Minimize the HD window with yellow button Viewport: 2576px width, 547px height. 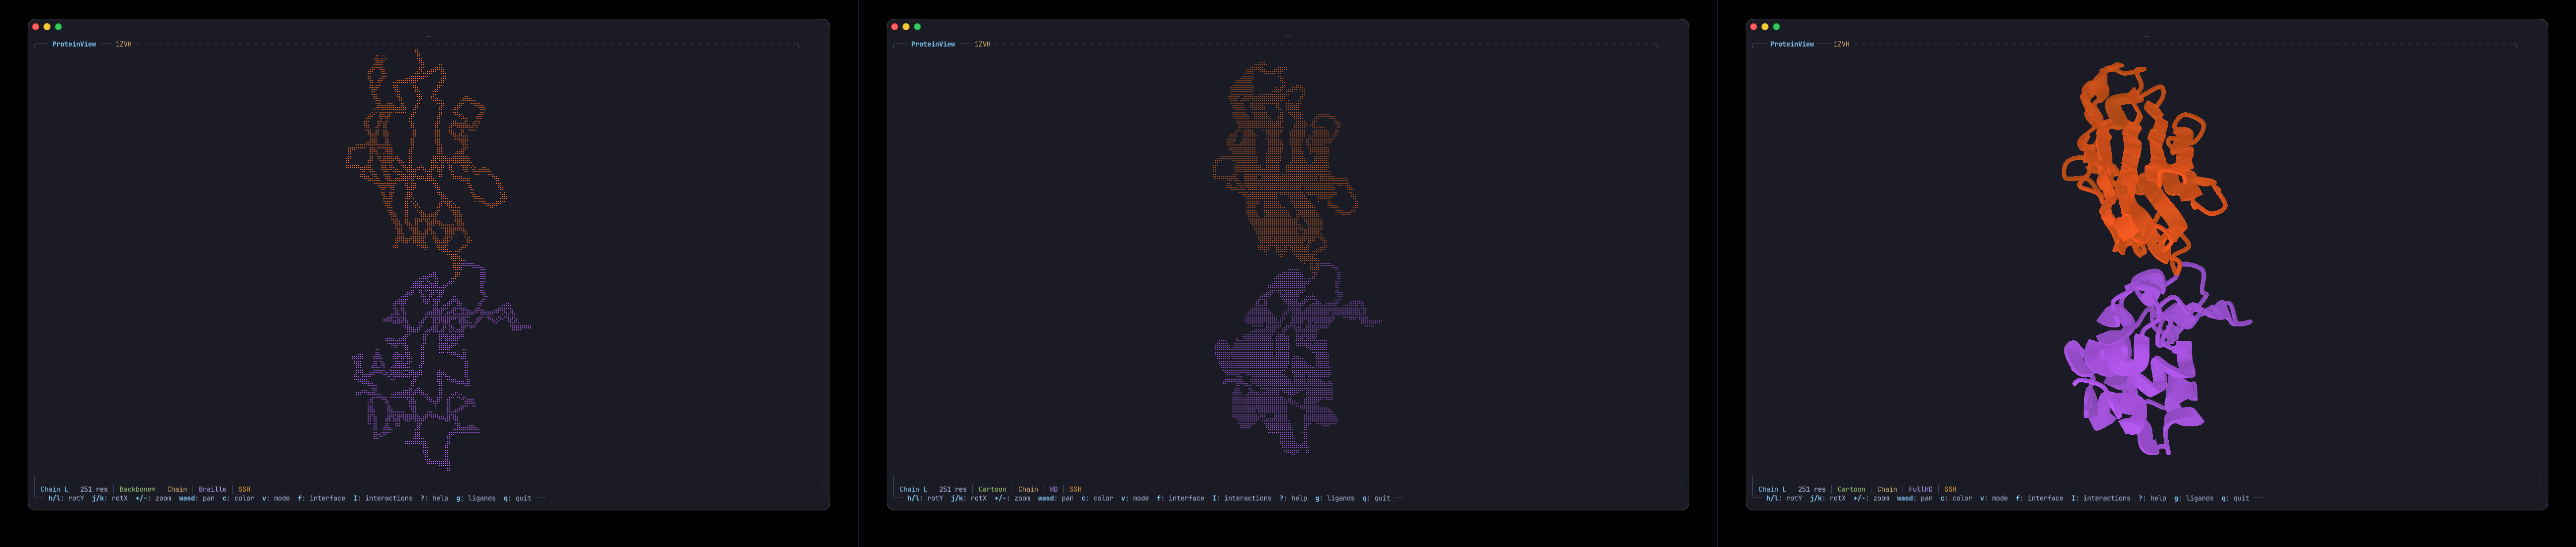(x=906, y=27)
